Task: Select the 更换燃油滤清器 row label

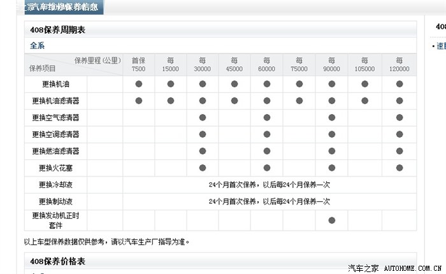Action: tap(56, 151)
